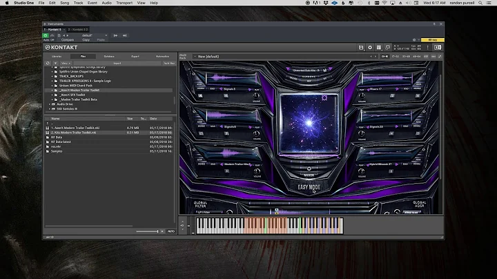
Task: Open the Expert browser tab
Action: pos(135,57)
